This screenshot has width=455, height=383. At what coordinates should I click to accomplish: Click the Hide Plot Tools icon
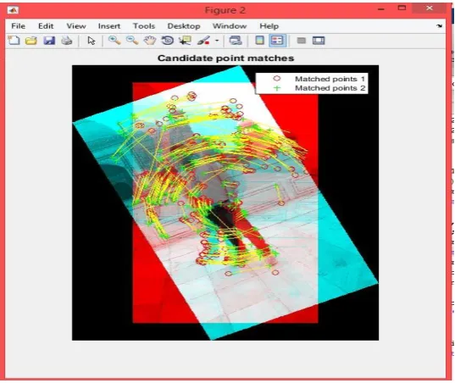pos(302,41)
